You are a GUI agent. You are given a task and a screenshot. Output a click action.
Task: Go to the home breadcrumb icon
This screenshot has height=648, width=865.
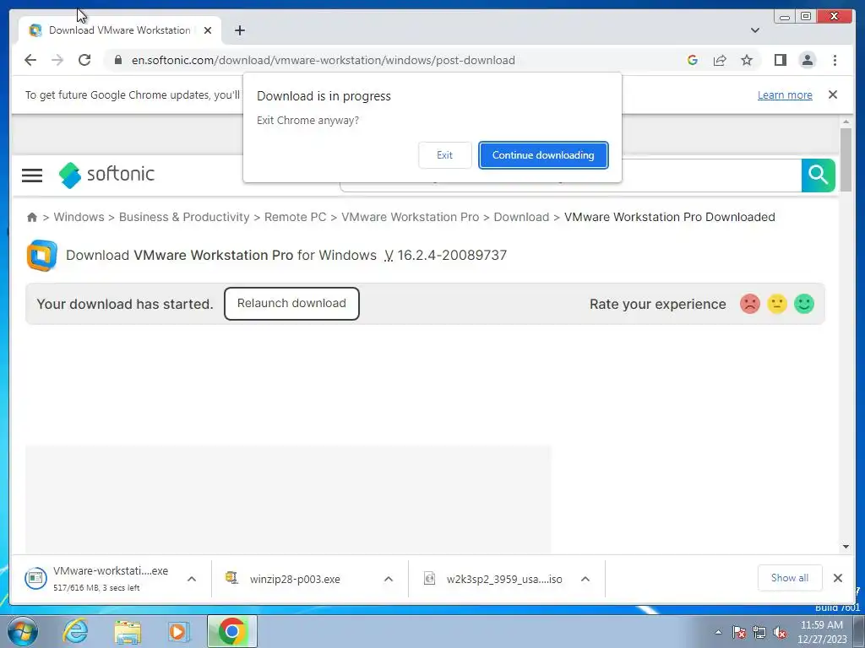(x=32, y=217)
